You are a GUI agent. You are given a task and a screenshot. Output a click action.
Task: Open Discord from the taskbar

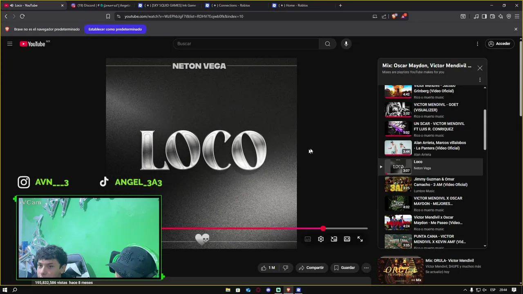pos(268,290)
